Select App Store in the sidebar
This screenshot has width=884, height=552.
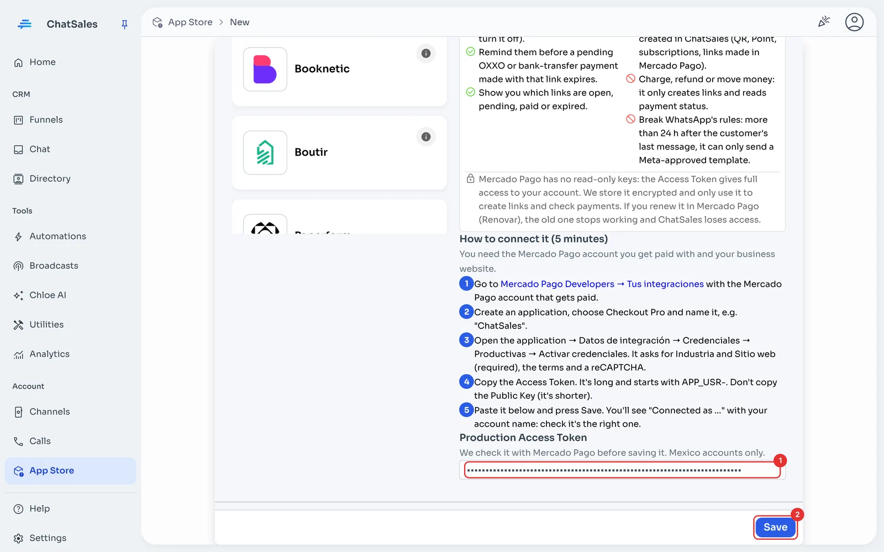pyautogui.click(x=70, y=471)
